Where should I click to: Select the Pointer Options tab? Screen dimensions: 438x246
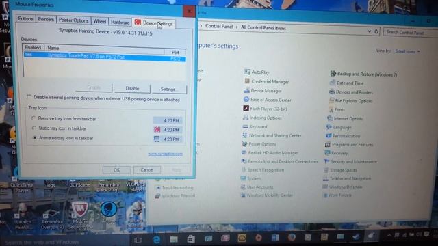(x=73, y=20)
